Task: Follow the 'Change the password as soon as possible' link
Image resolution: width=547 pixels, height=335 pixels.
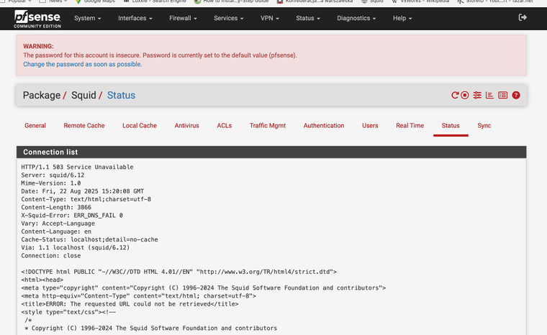Action: [82, 64]
